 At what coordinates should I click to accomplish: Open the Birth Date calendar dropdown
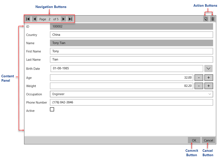209,69
